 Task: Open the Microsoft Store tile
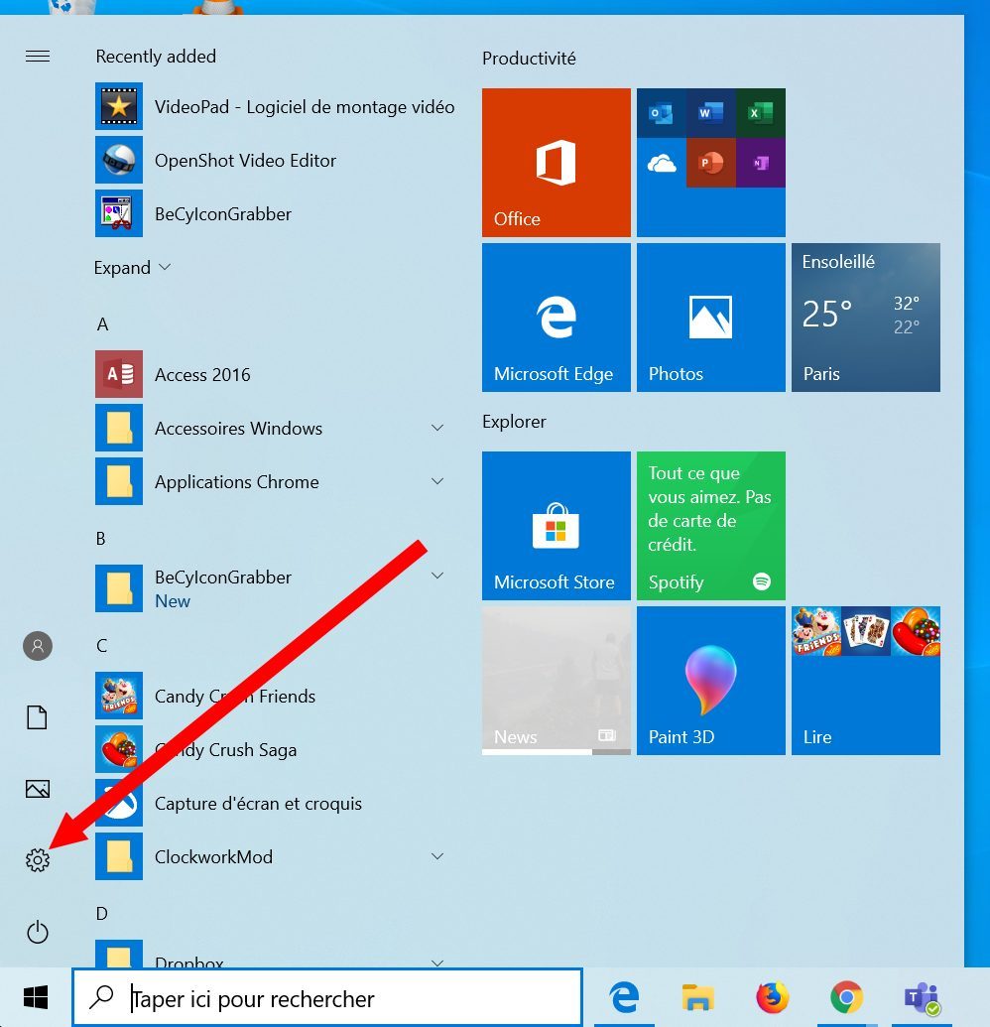556,525
